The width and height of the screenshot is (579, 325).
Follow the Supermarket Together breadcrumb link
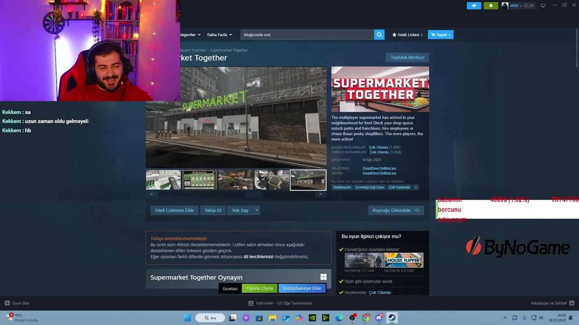[x=229, y=50]
